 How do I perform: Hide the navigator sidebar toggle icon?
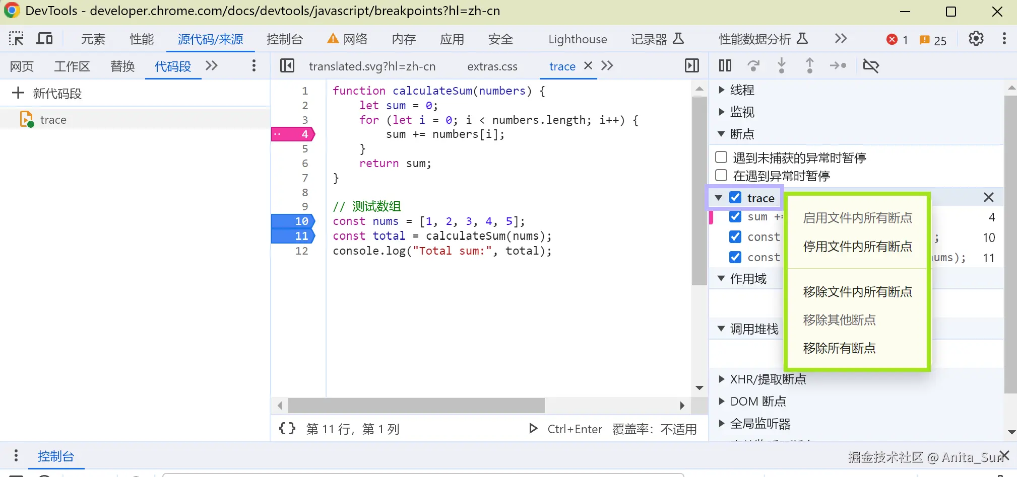(x=287, y=66)
